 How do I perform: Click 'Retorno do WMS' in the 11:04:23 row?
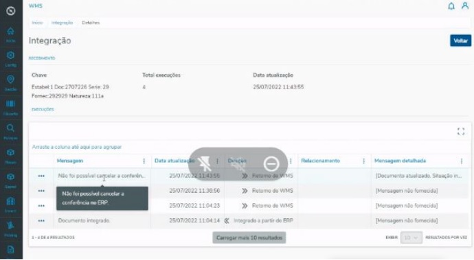point(272,206)
